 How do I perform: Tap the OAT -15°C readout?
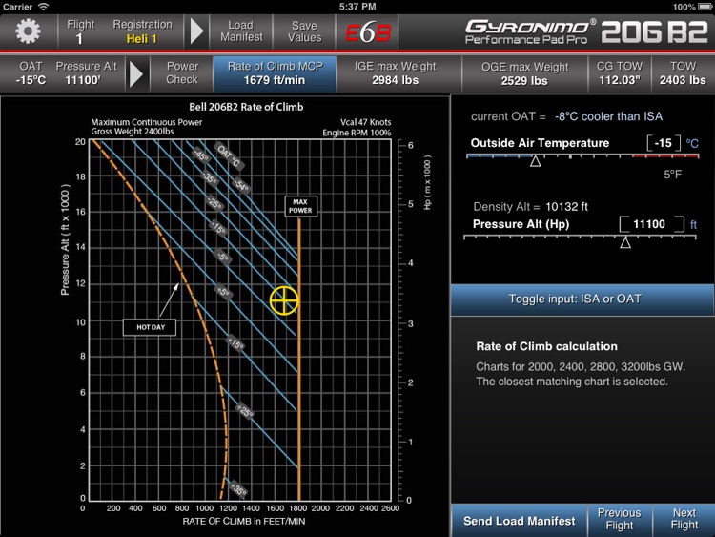tap(31, 73)
